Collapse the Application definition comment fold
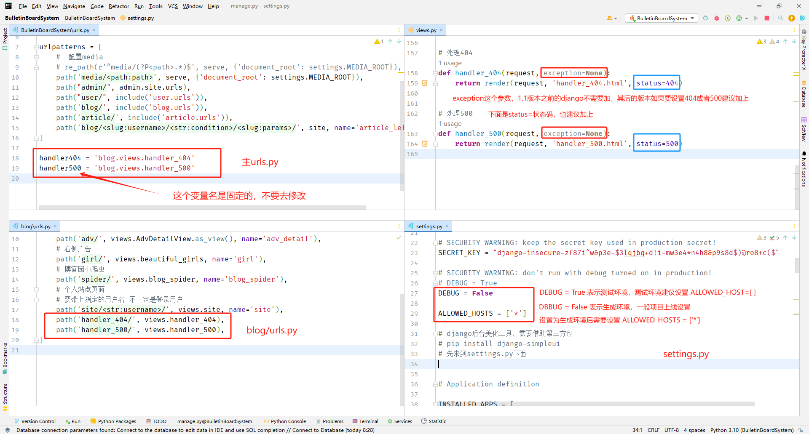809x434 pixels. (x=435, y=384)
